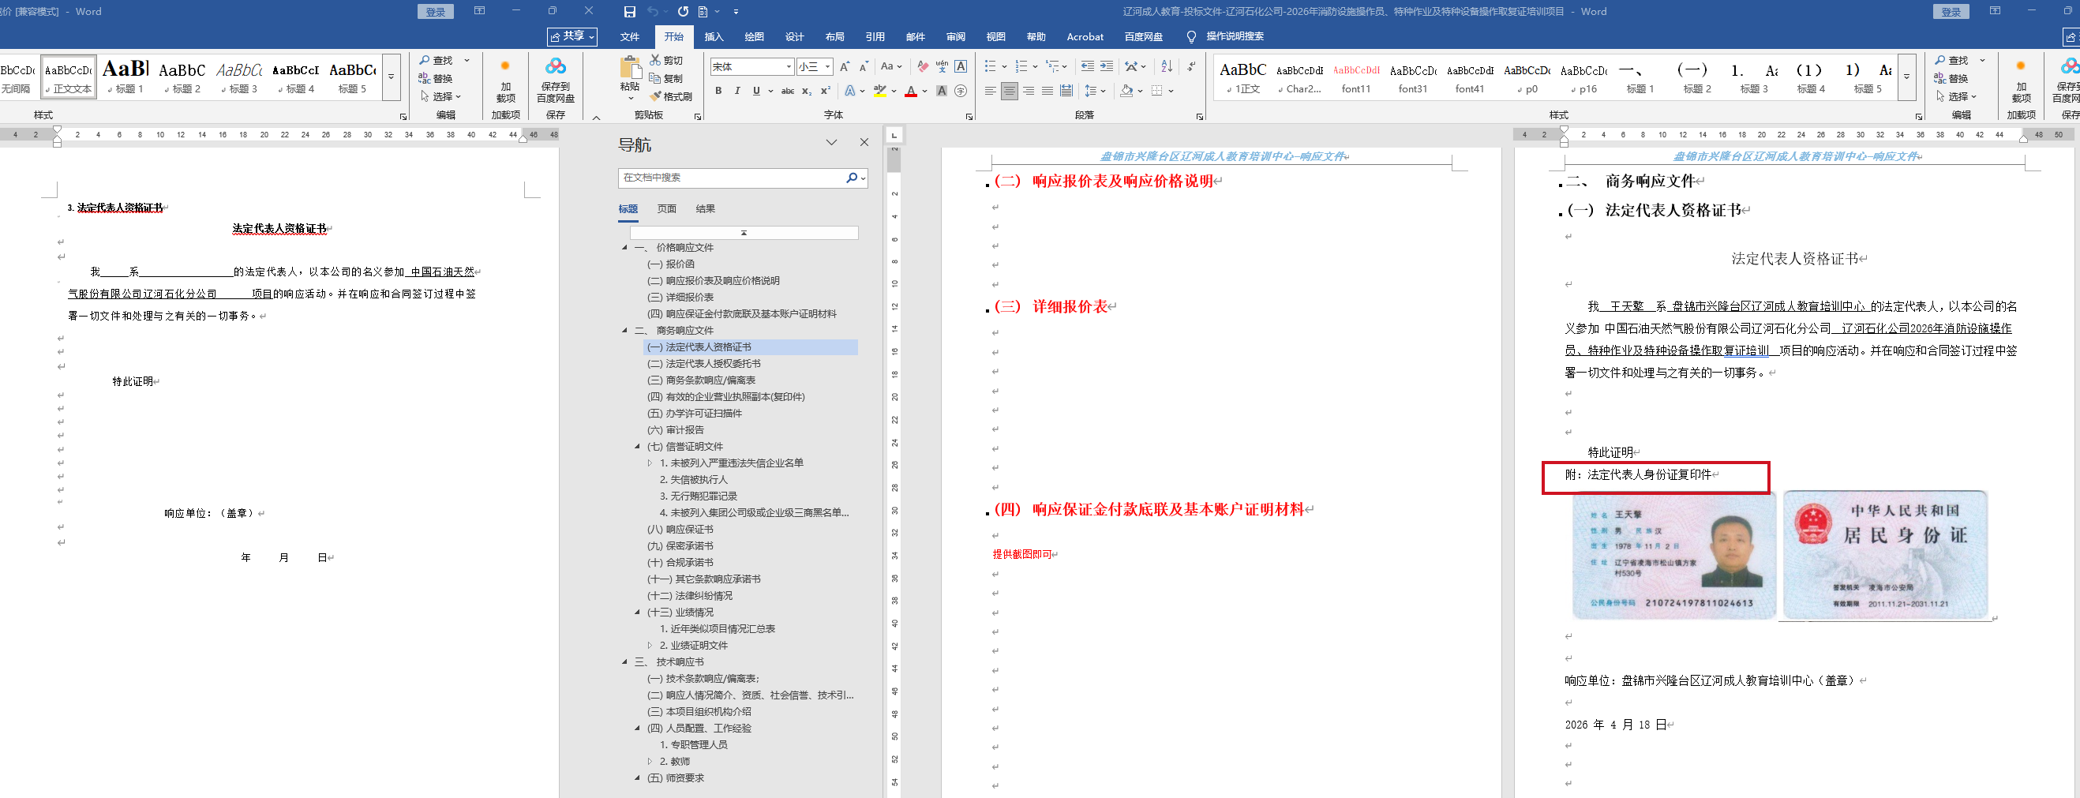
Task: Apply character shading with the gray A icon
Action: pos(942,92)
